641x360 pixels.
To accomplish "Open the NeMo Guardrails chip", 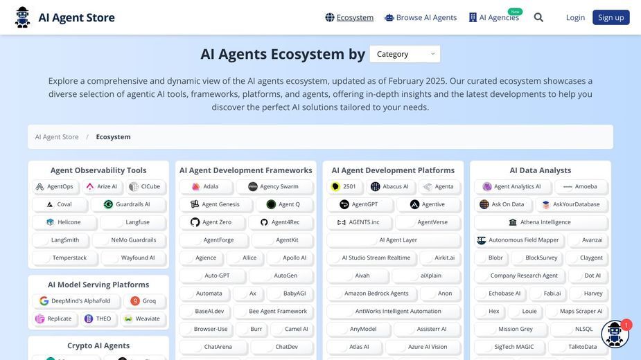I will 130,240.
